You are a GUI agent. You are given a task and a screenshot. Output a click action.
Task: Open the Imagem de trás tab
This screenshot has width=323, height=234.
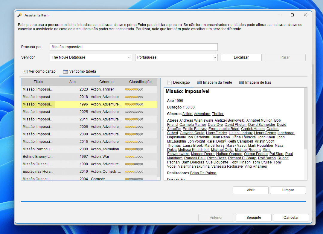(255, 82)
